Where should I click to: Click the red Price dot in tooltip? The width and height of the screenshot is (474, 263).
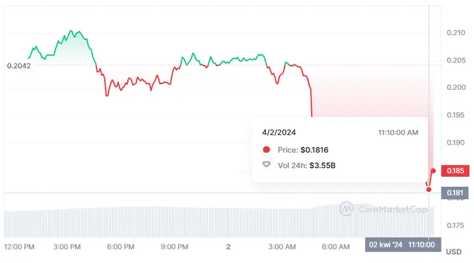(x=266, y=150)
